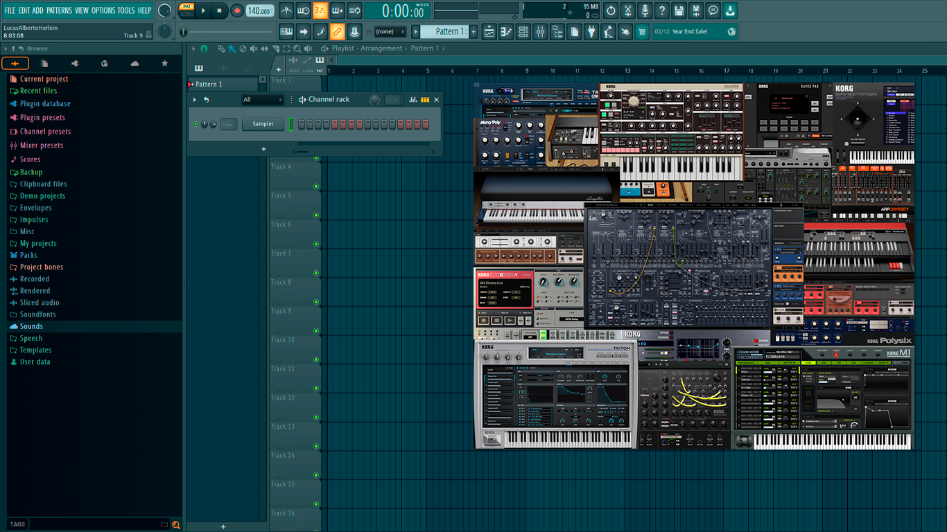Image resolution: width=947 pixels, height=532 pixels.
Task: Toggle auto-scrolling arrow icon
Action: (303, 31)
